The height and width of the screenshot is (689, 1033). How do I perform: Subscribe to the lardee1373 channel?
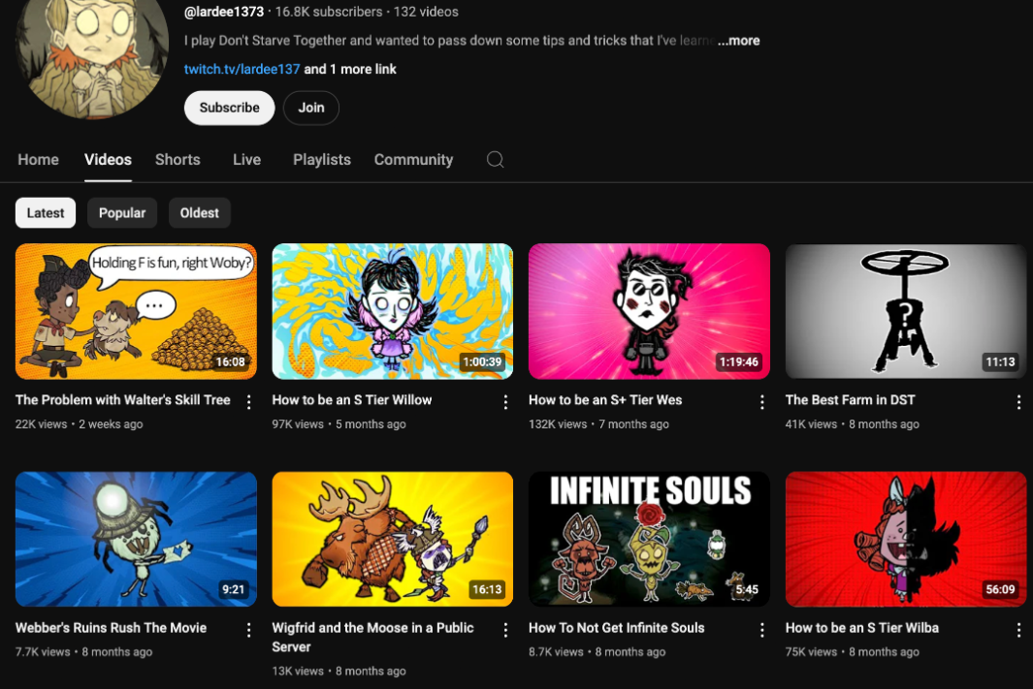point(229,108)
